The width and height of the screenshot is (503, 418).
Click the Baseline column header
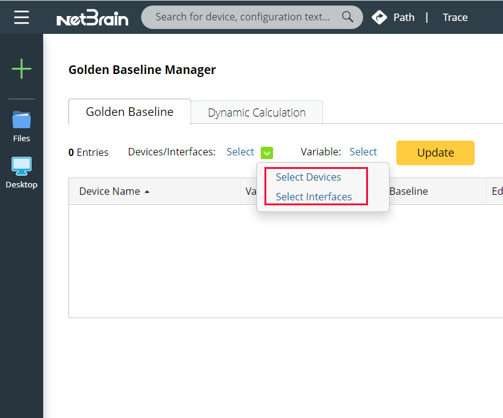click(x=409, y=191)
